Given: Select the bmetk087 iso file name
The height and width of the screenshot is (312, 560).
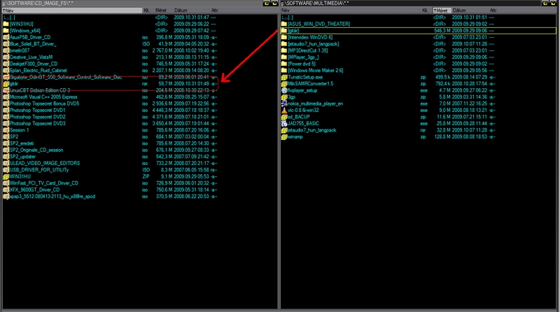Looking at the screenshot, I should (x=20, y=50).
